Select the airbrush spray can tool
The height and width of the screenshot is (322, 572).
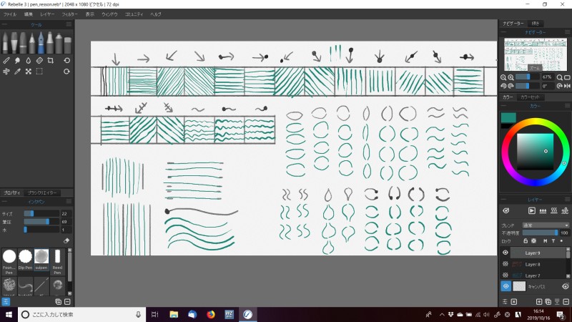click(x=59, y=43)
